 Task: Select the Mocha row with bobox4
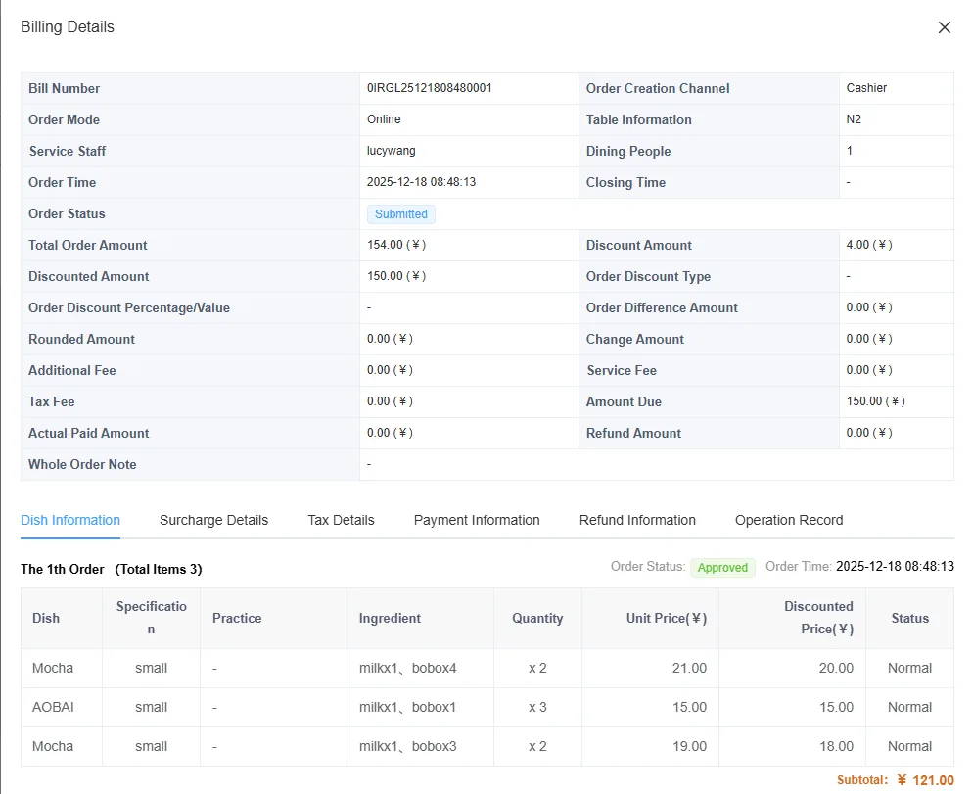pos(487,668)
